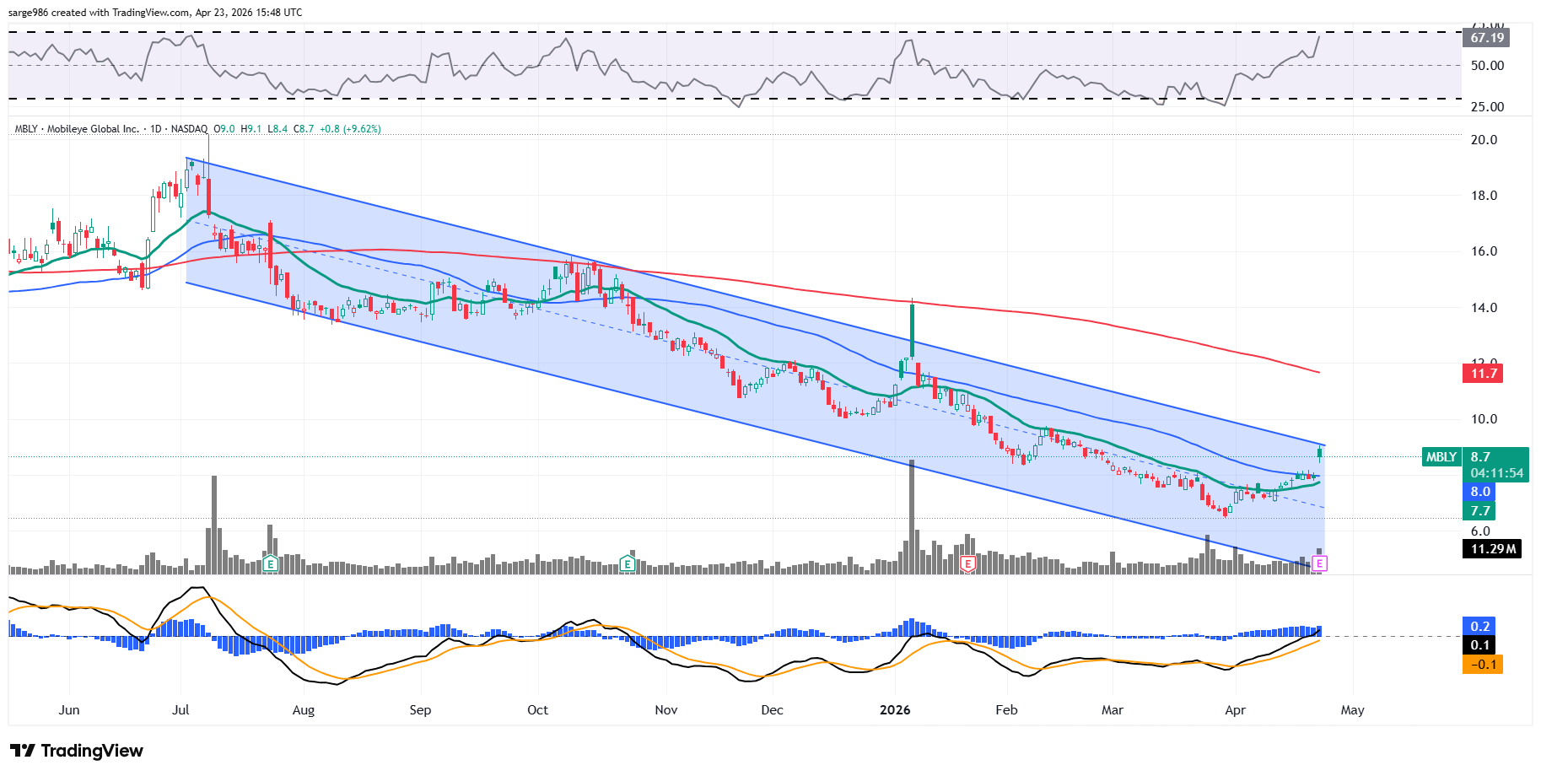The height and width of the screenshot is (776, 1541).
Task: Click the blue 0.2 MACD histogram label
Action: (1479, 627)
